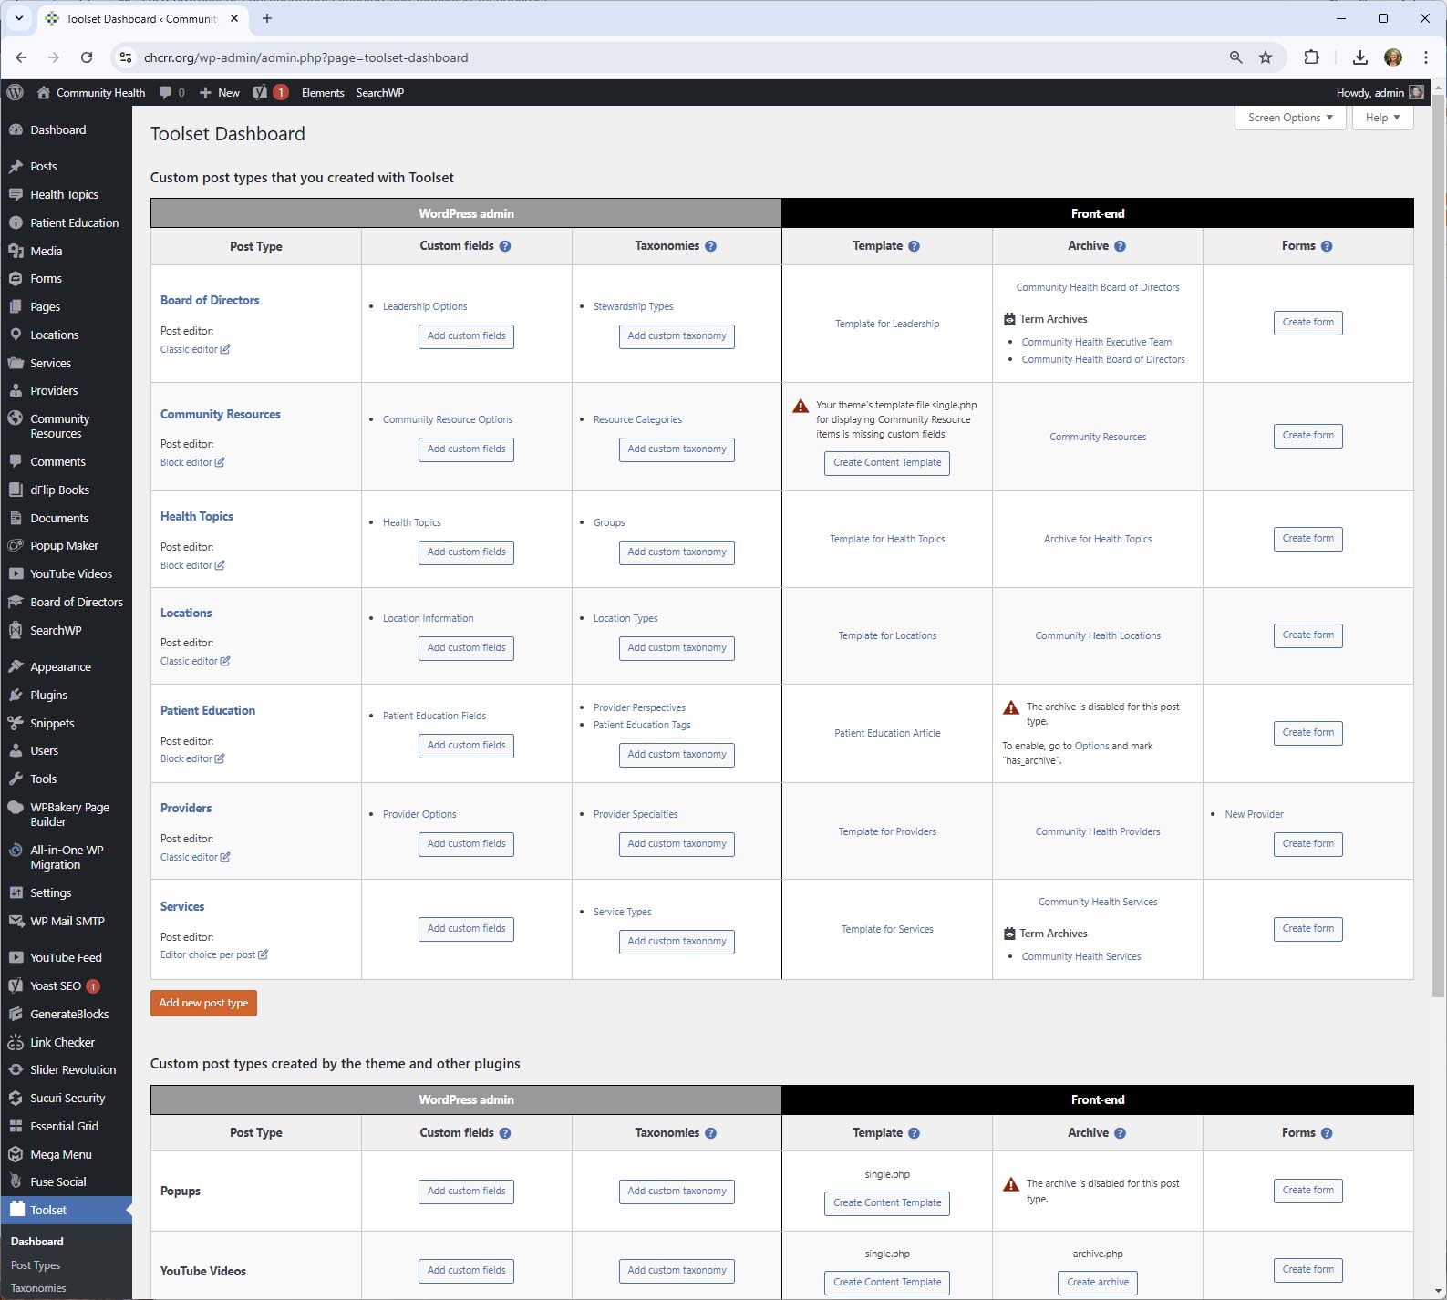Screen dimensions: 1447x1300
Task: Click Create Content Template for Community Resources
Action: point(887,463)
